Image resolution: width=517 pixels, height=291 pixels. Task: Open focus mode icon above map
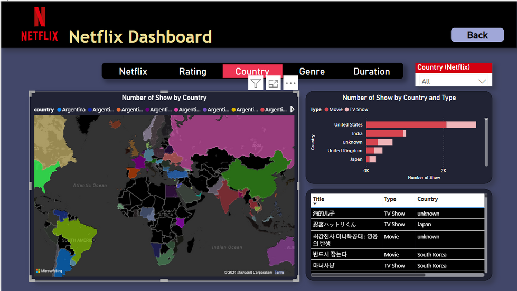(x=273, y=83)
